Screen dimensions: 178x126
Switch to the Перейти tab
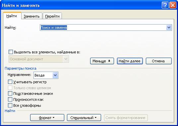(x=52, y=16)
